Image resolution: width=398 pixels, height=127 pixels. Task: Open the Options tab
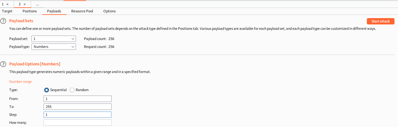click(x=109, y=11)
